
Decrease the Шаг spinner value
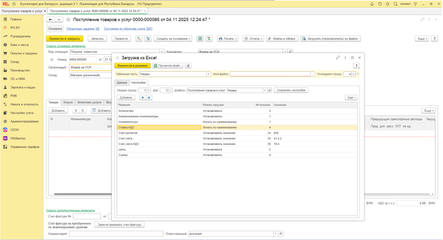170,92
